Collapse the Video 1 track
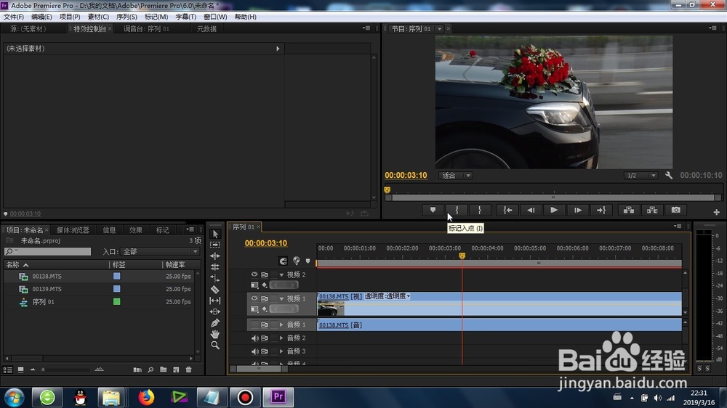The width and height of the screenshot is (727, 408). [x=281, y=298]
